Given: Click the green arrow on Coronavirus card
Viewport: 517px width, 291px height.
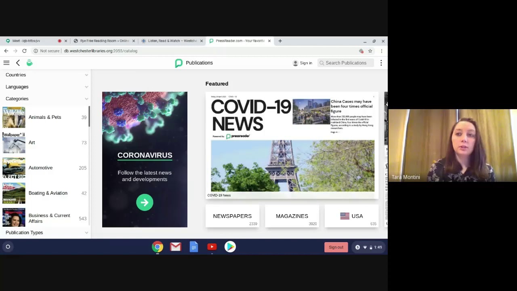Looking at the screenshot, I should tap(145, 202).
